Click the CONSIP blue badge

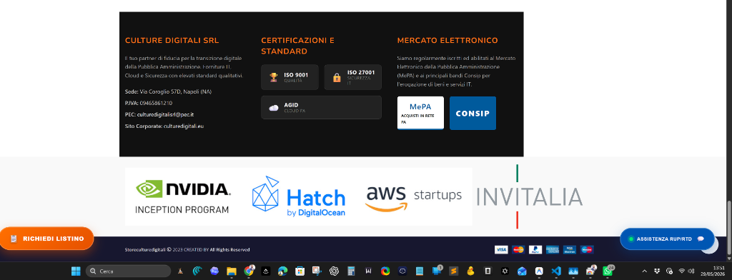[473, 113]
